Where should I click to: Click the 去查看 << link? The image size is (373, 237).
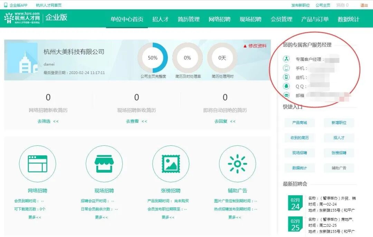point(136,121)
